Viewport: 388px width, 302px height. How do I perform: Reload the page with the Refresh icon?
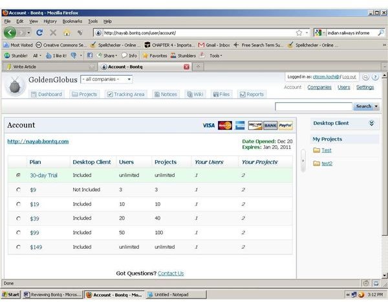coord(39,32)
